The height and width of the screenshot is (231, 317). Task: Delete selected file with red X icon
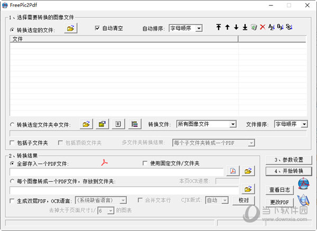click(x=263, y=27)
